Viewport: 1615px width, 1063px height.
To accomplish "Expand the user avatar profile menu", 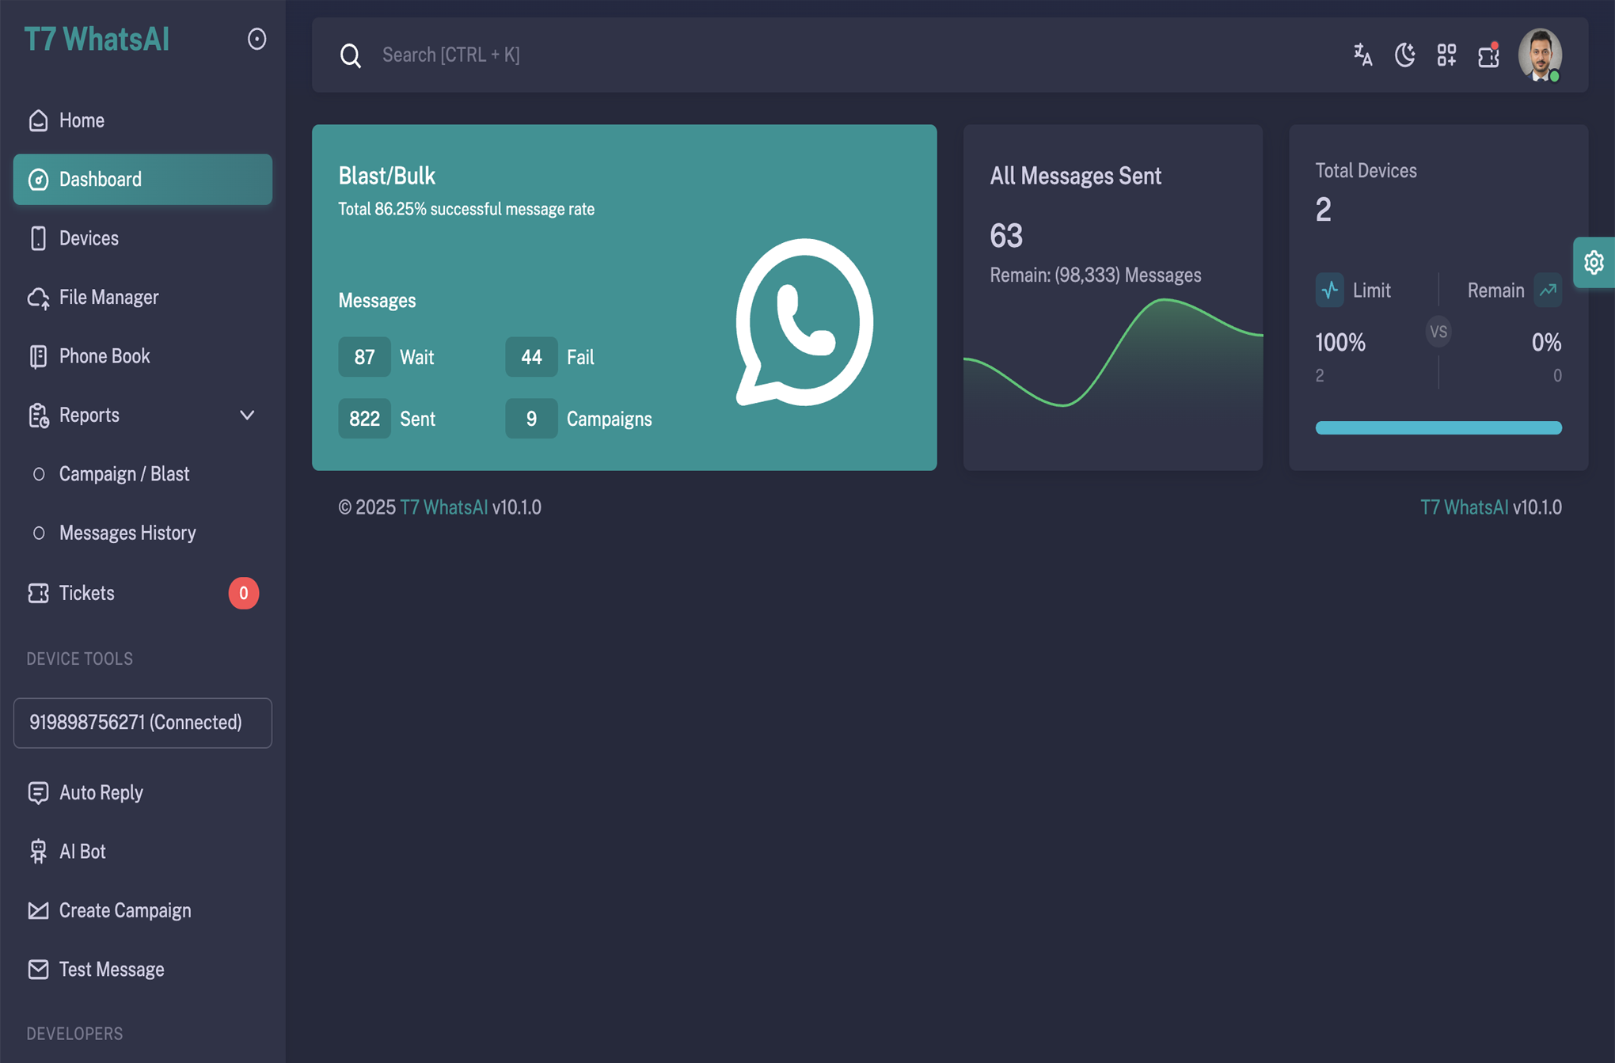I will click(x=1540, y=54).
